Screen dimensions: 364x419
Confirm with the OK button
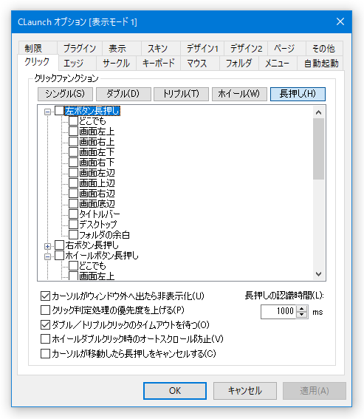point(175,391)
